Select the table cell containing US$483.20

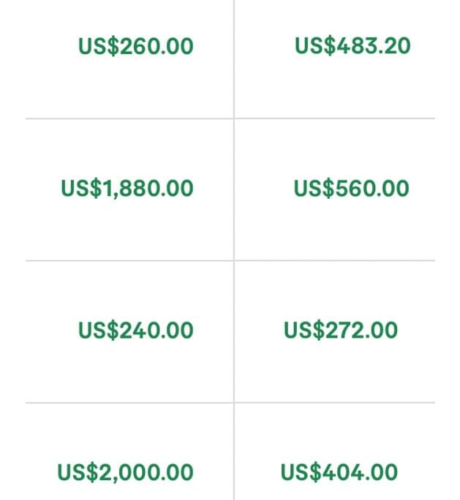(335, 80)
